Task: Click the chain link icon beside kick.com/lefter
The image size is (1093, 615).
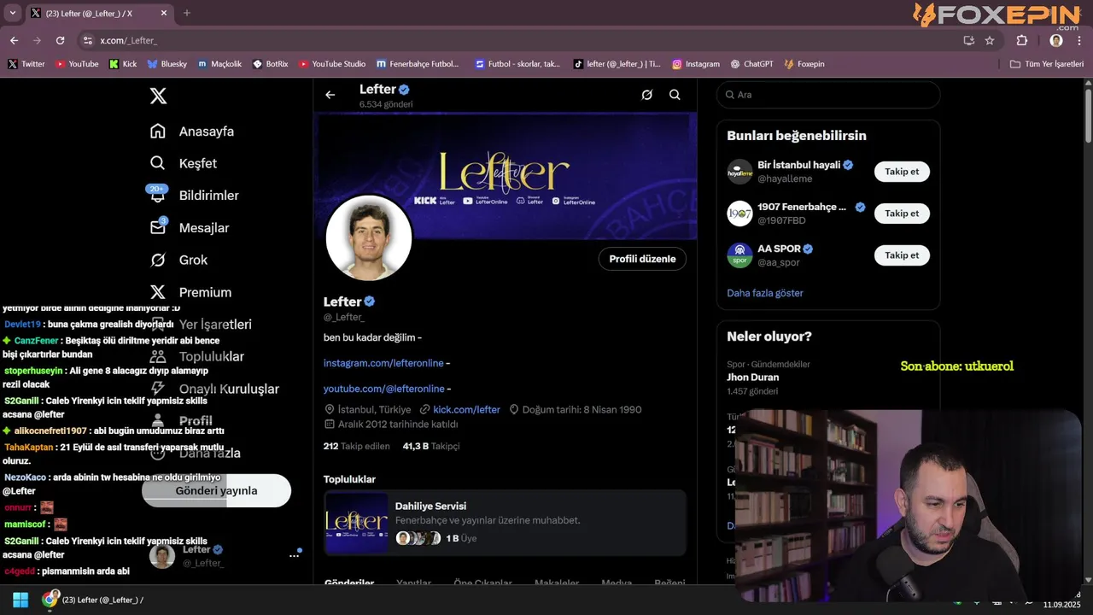Action: click(x=424, y=410)
